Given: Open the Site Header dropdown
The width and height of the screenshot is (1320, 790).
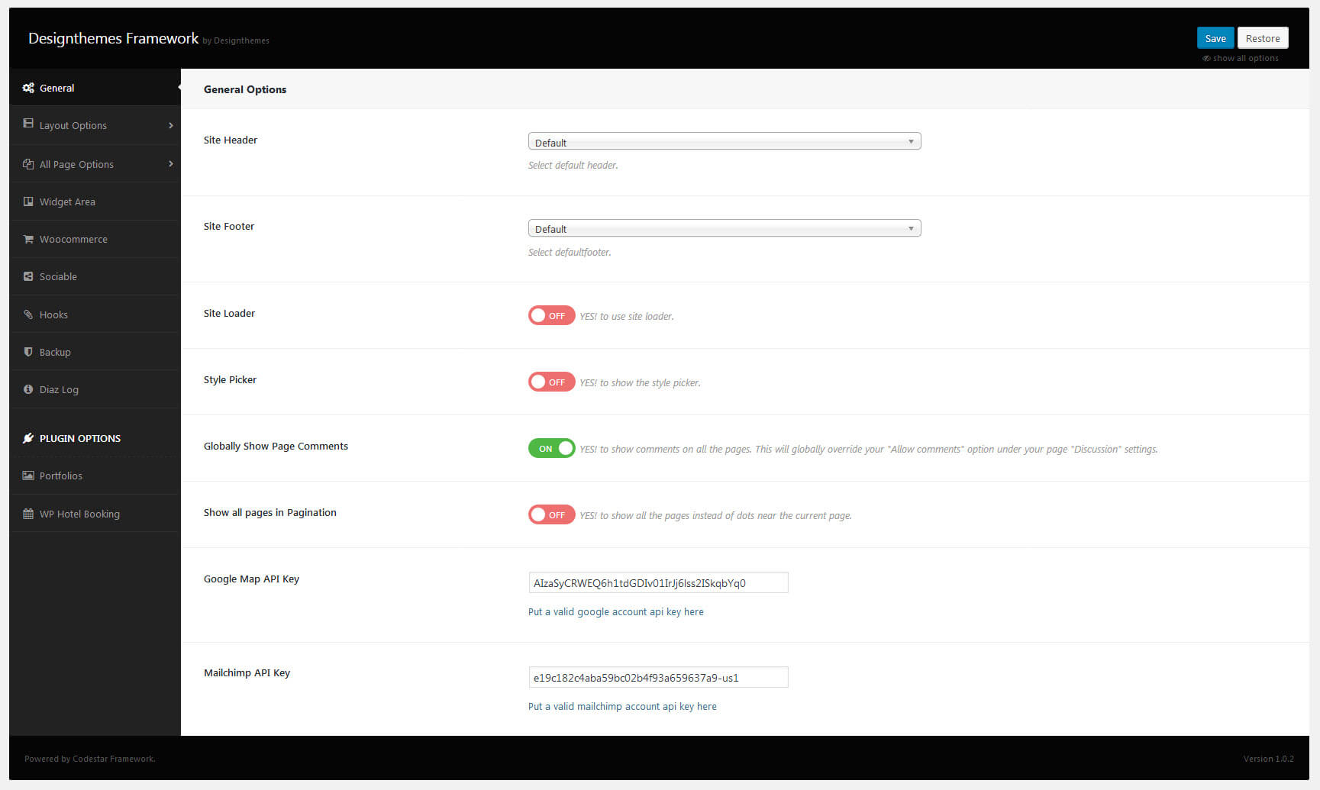Looking at the screenshot, I should (725, 141).
